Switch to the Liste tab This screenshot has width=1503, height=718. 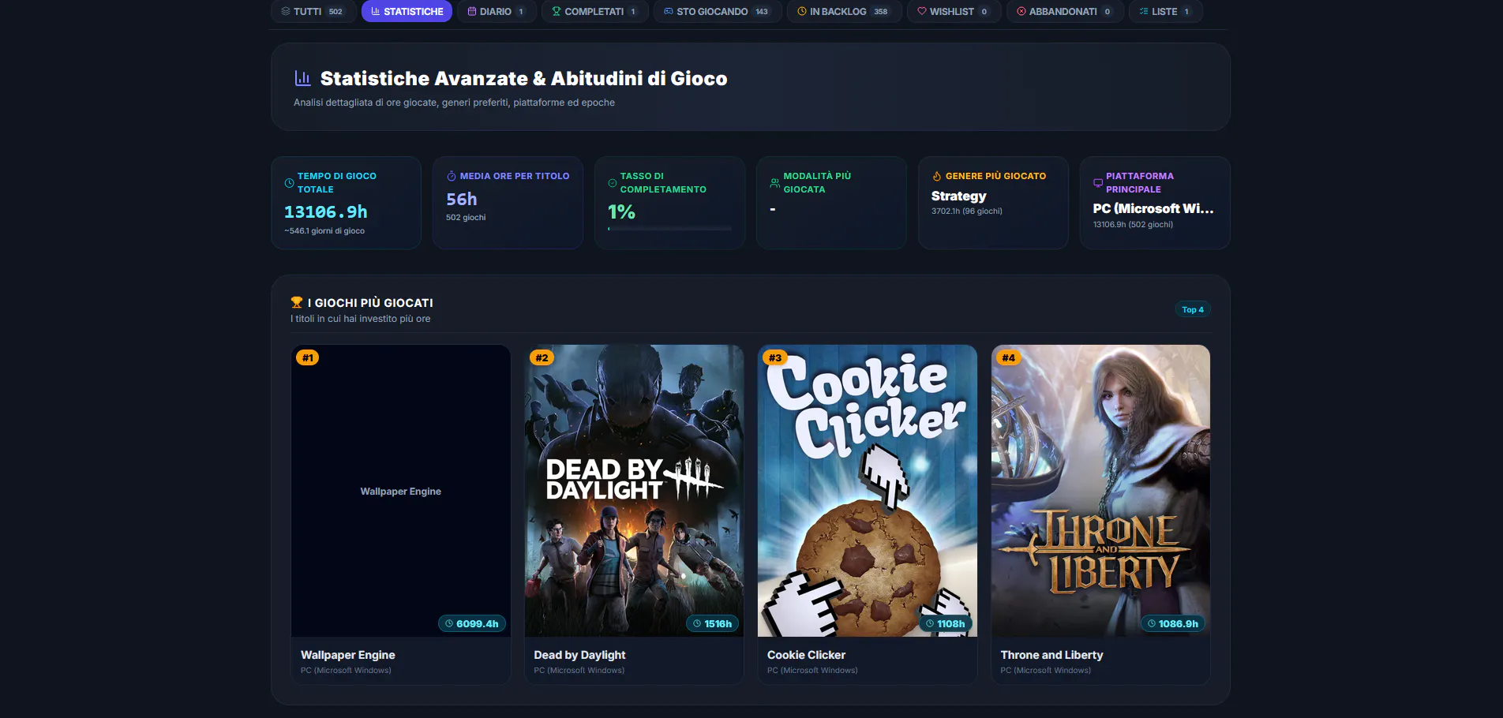click(1166, 11)
